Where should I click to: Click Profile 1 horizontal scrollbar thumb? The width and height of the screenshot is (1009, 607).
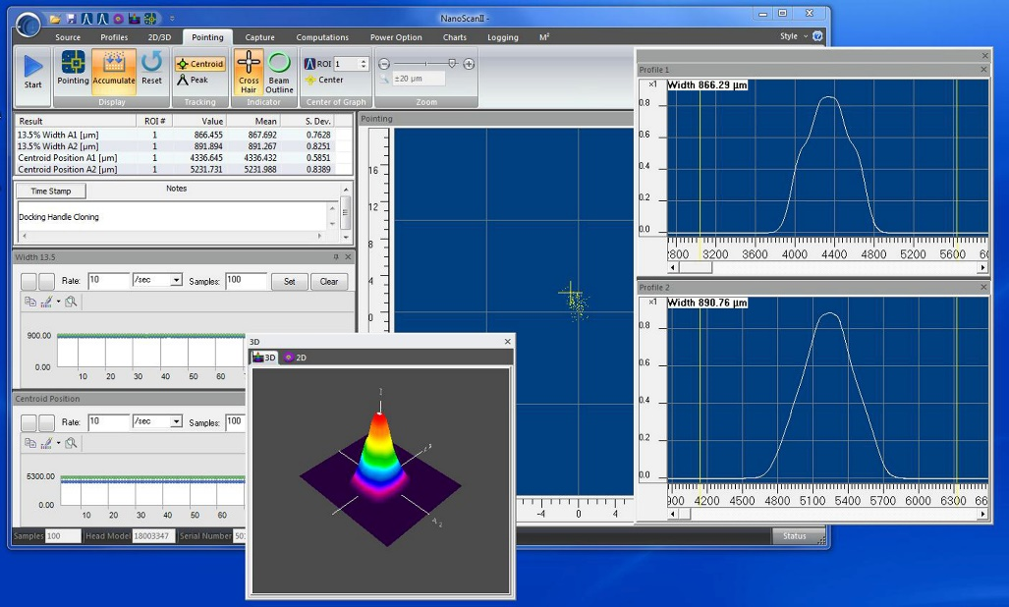pos(695,267)
